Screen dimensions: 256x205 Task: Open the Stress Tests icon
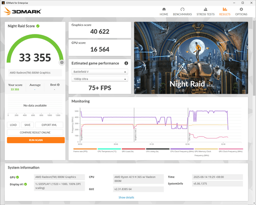pos(206,9)
